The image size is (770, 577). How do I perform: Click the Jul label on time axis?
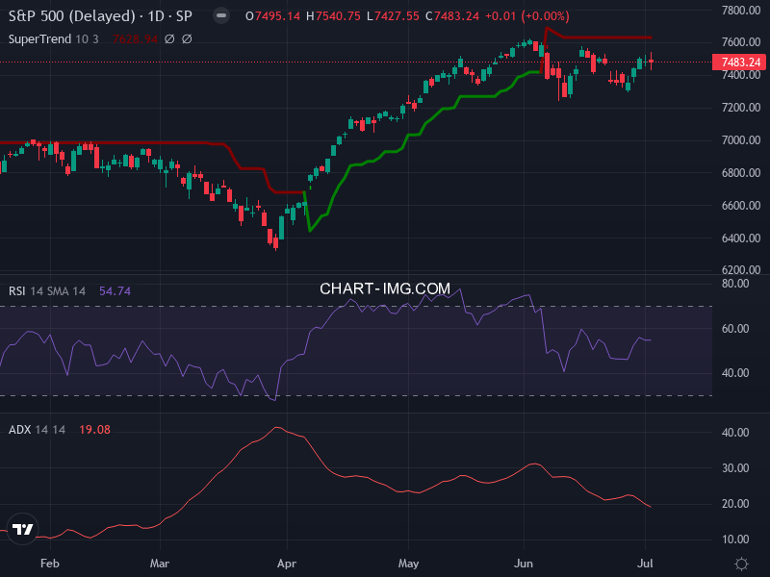click(645, 564)
